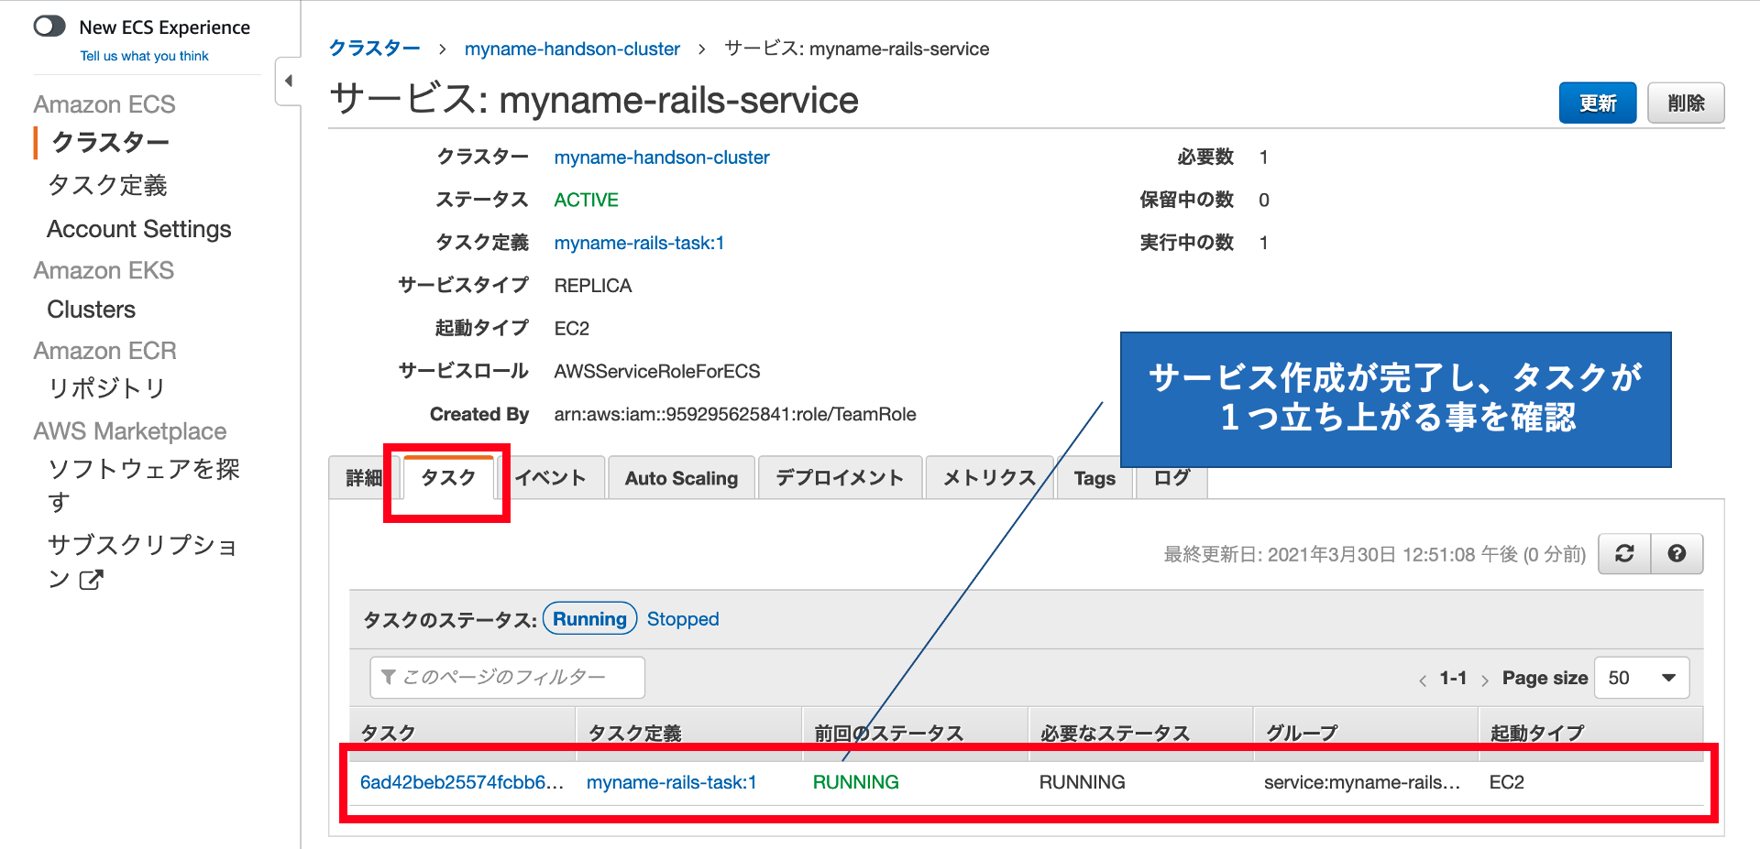Open myname-handson-cluster breadcrumb link
Screen dimensions: 1760x849
[572, 49]
